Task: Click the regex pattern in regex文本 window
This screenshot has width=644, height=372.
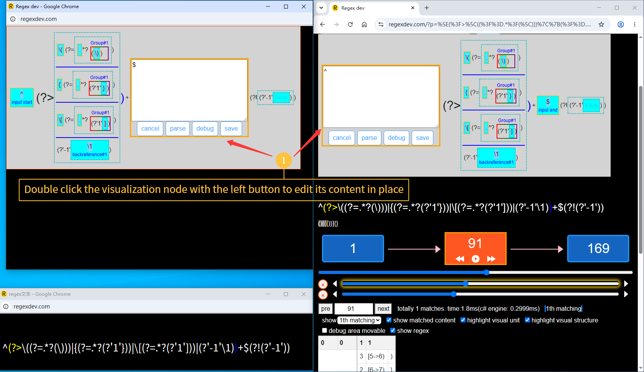Action: point(146,348)
